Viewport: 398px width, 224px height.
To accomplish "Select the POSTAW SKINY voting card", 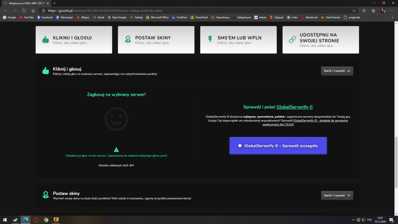I will [x=156, y=40].
